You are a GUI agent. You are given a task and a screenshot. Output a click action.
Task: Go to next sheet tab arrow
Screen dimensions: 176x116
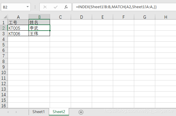16,112
